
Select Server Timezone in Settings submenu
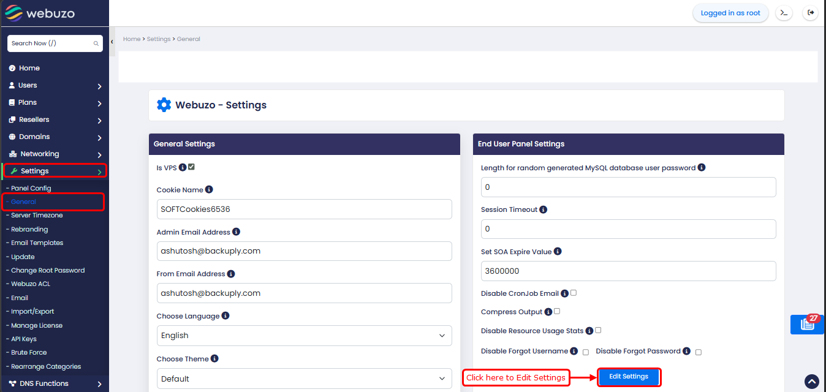[x=37, y=216]
